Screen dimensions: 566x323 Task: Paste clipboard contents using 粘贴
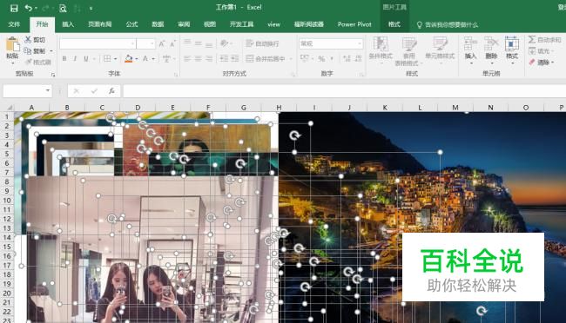click(x=12, y=49)
